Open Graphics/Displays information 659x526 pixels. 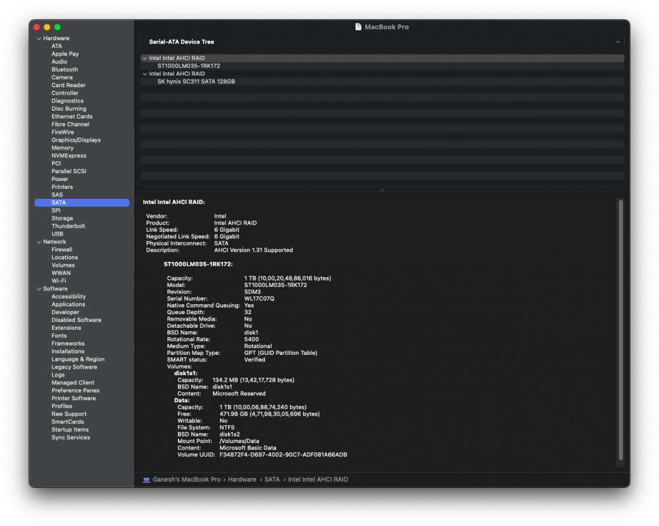coord(76,140)
